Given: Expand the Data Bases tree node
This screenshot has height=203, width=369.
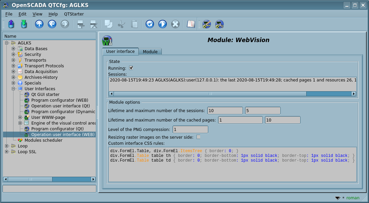Looking at the screenshot, I should [13, 49].
